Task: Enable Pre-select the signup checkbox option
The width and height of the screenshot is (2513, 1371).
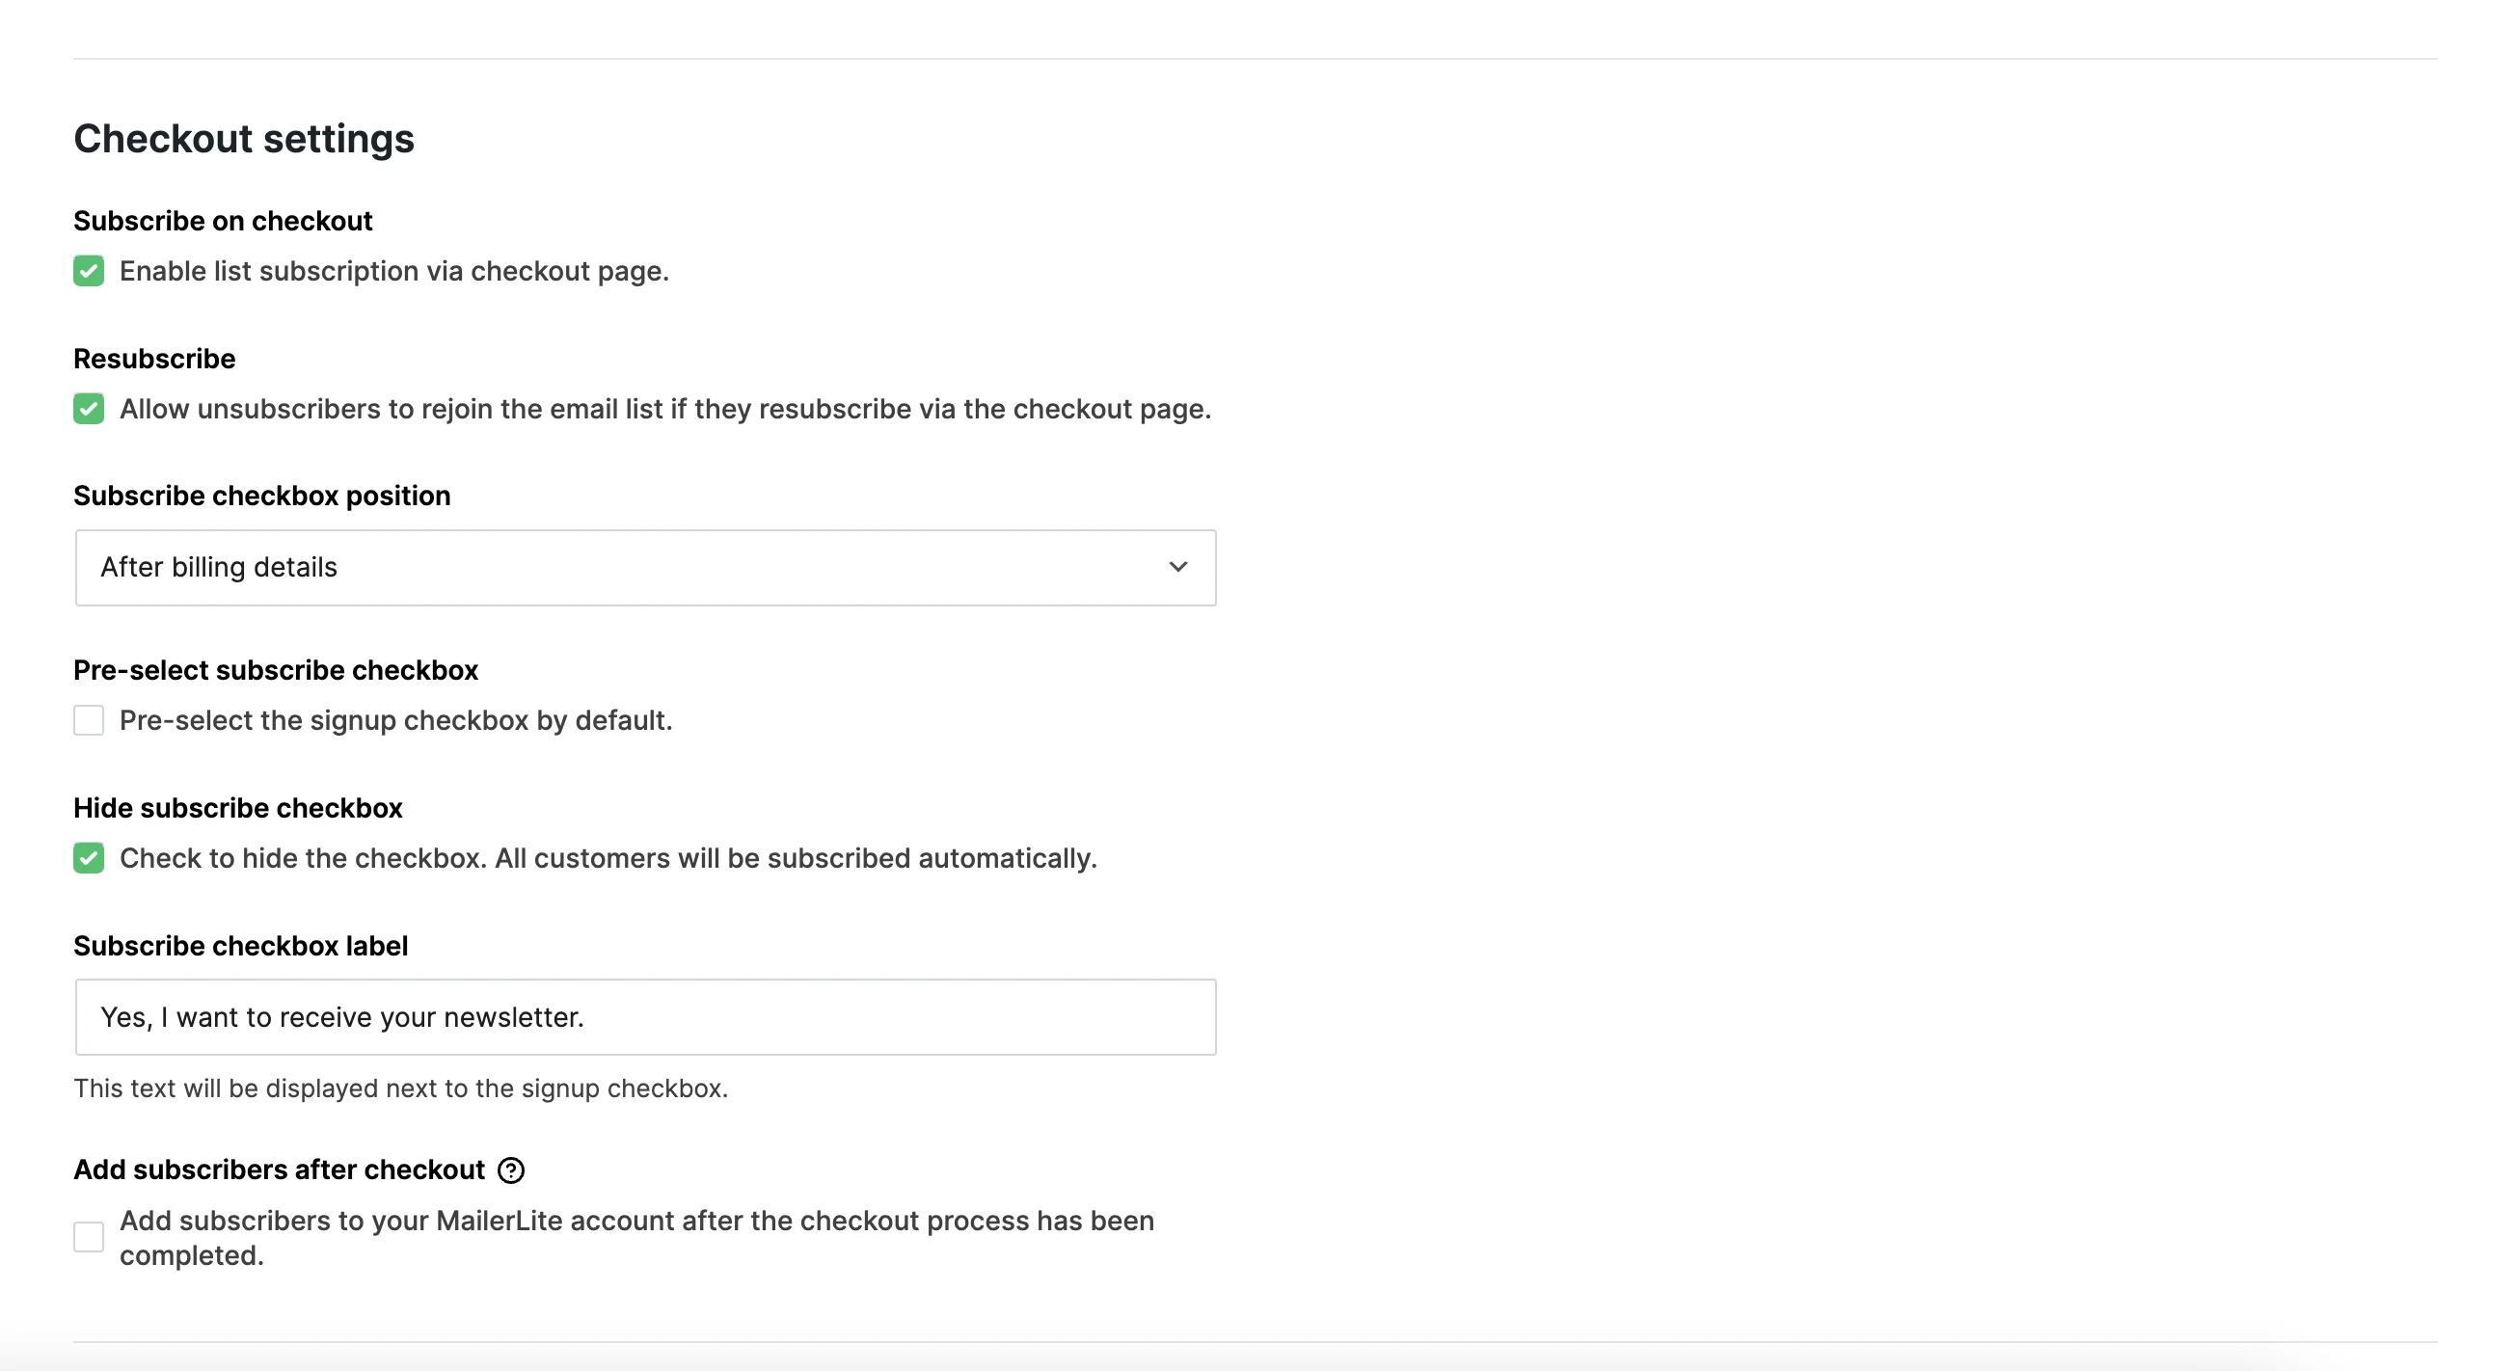Action: tap(89, 720)
